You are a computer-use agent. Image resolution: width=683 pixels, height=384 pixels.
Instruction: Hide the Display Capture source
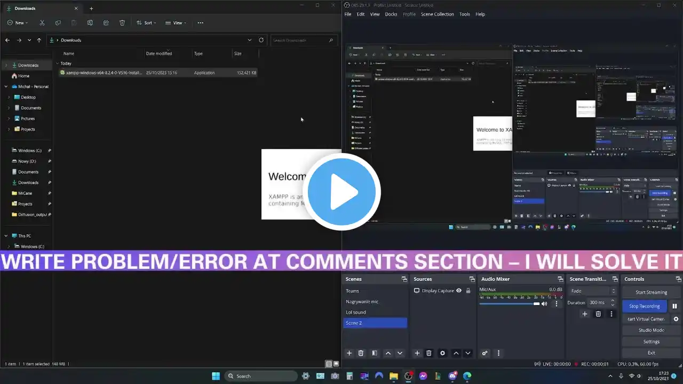[459, 291]
